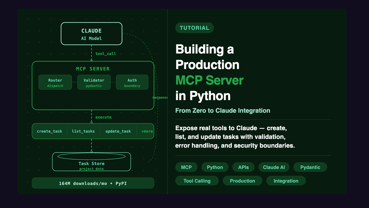369x208 pixels.
Task: Select the Python tag pill
Action: [215, 167]
